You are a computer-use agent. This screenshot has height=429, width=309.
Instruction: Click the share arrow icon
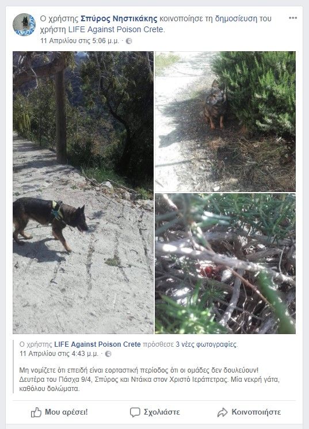tap(222, 412)
